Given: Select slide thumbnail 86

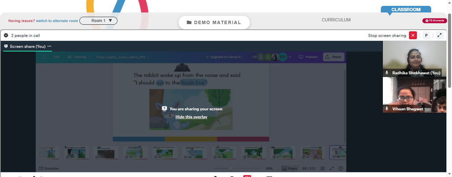Looking at the screenshot, I should [x=254, y=153].
